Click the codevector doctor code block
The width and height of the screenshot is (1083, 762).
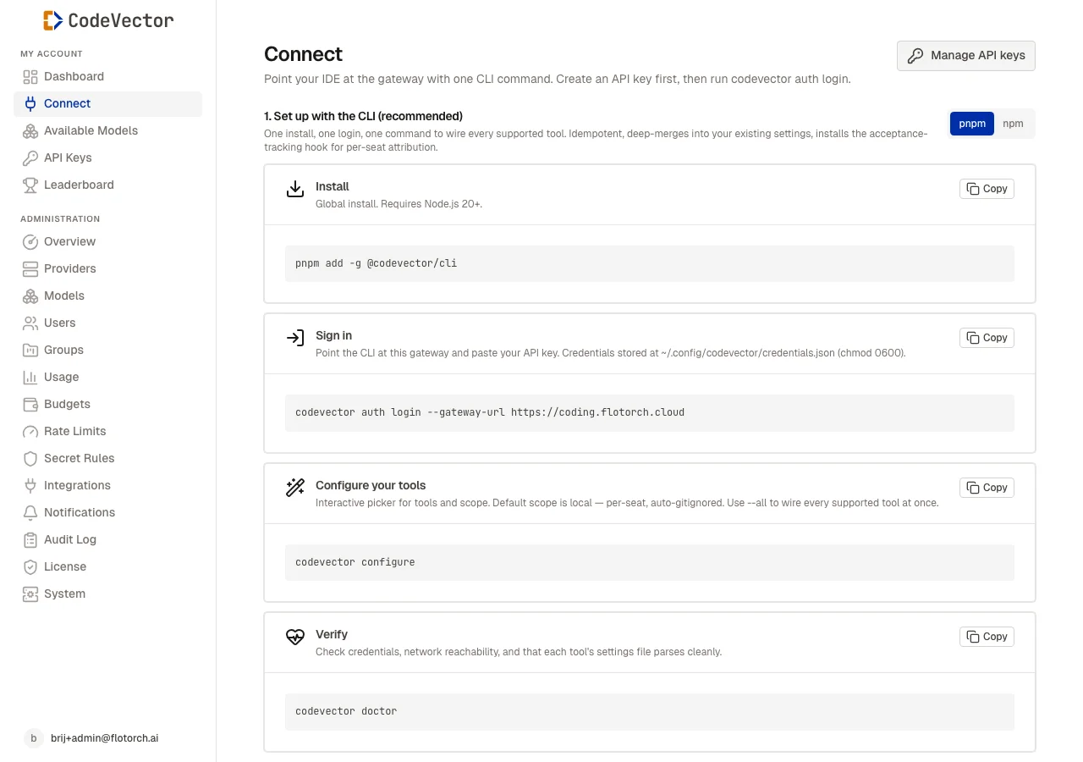tap(650, 712)
